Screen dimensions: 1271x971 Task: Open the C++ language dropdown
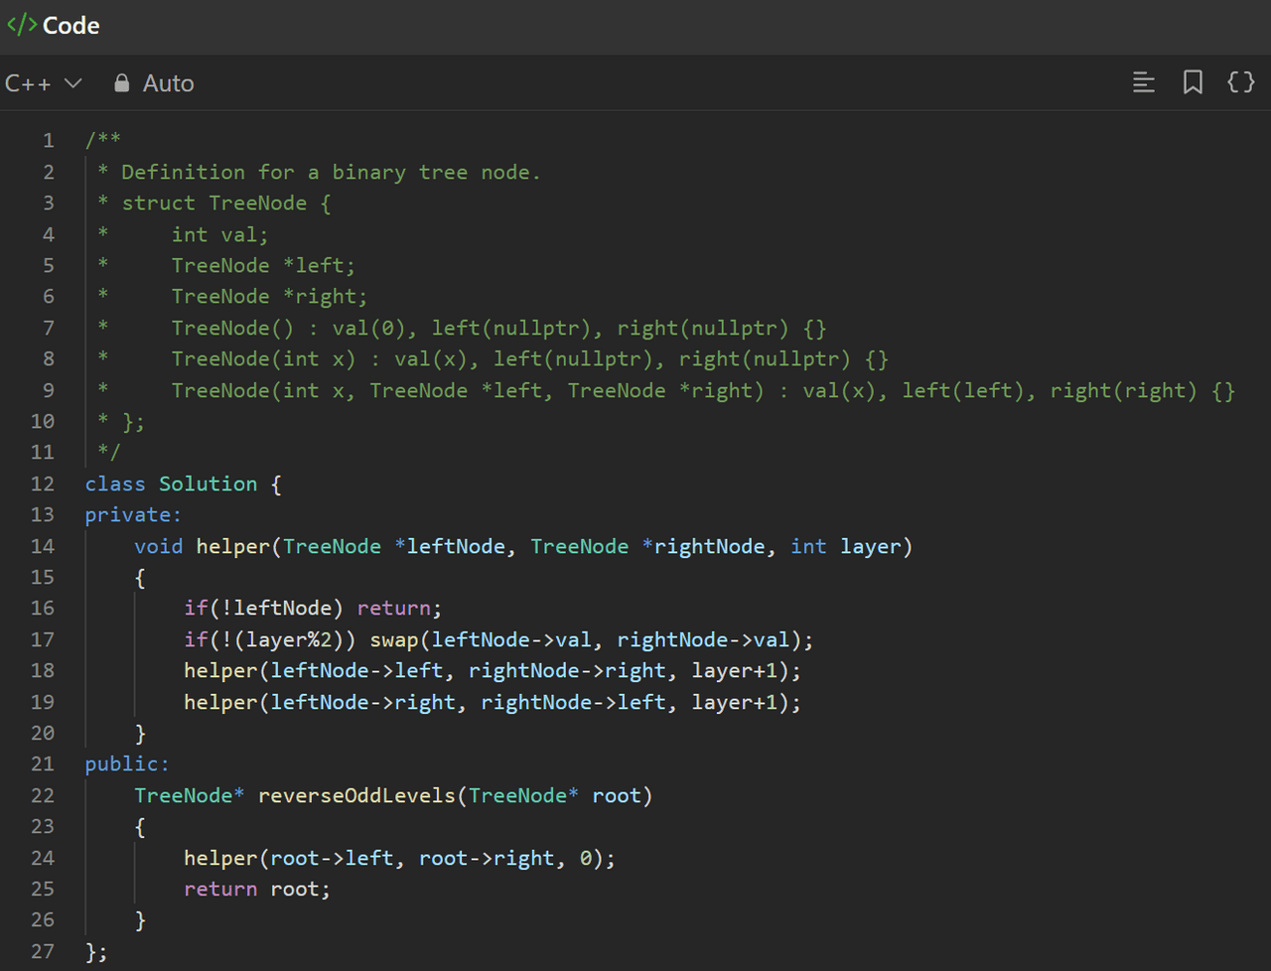pos(43,83)
